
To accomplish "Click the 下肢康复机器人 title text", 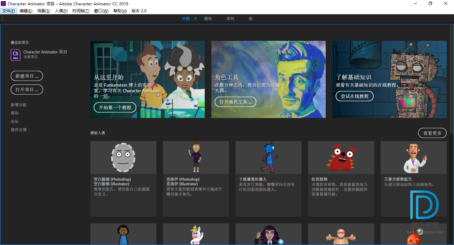I will point(253,179).
